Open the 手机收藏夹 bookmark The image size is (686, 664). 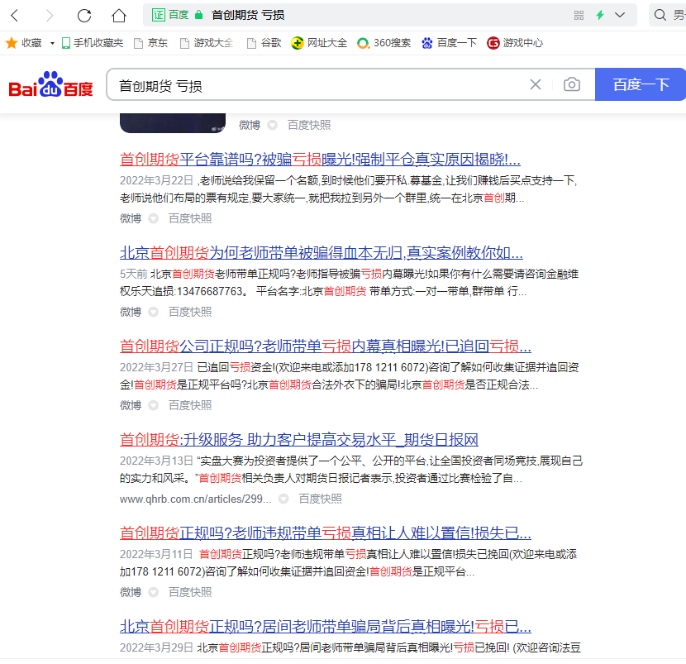[x=93, y=43]
